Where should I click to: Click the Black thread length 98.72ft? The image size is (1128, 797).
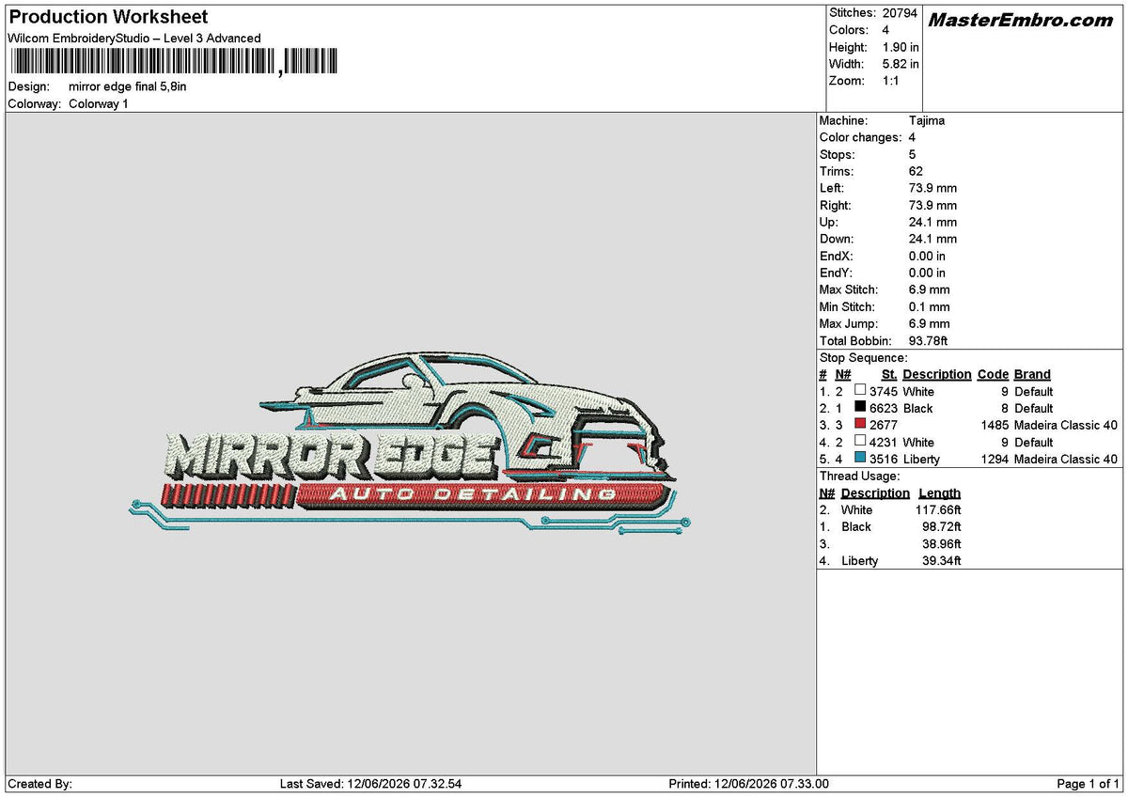coord(942,526)
